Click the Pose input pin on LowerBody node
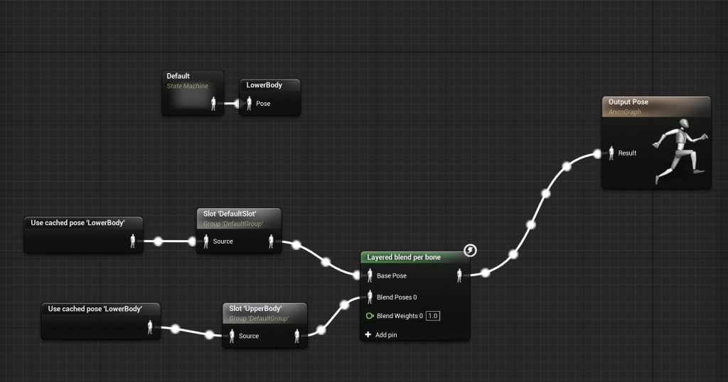 click(249, 104)
